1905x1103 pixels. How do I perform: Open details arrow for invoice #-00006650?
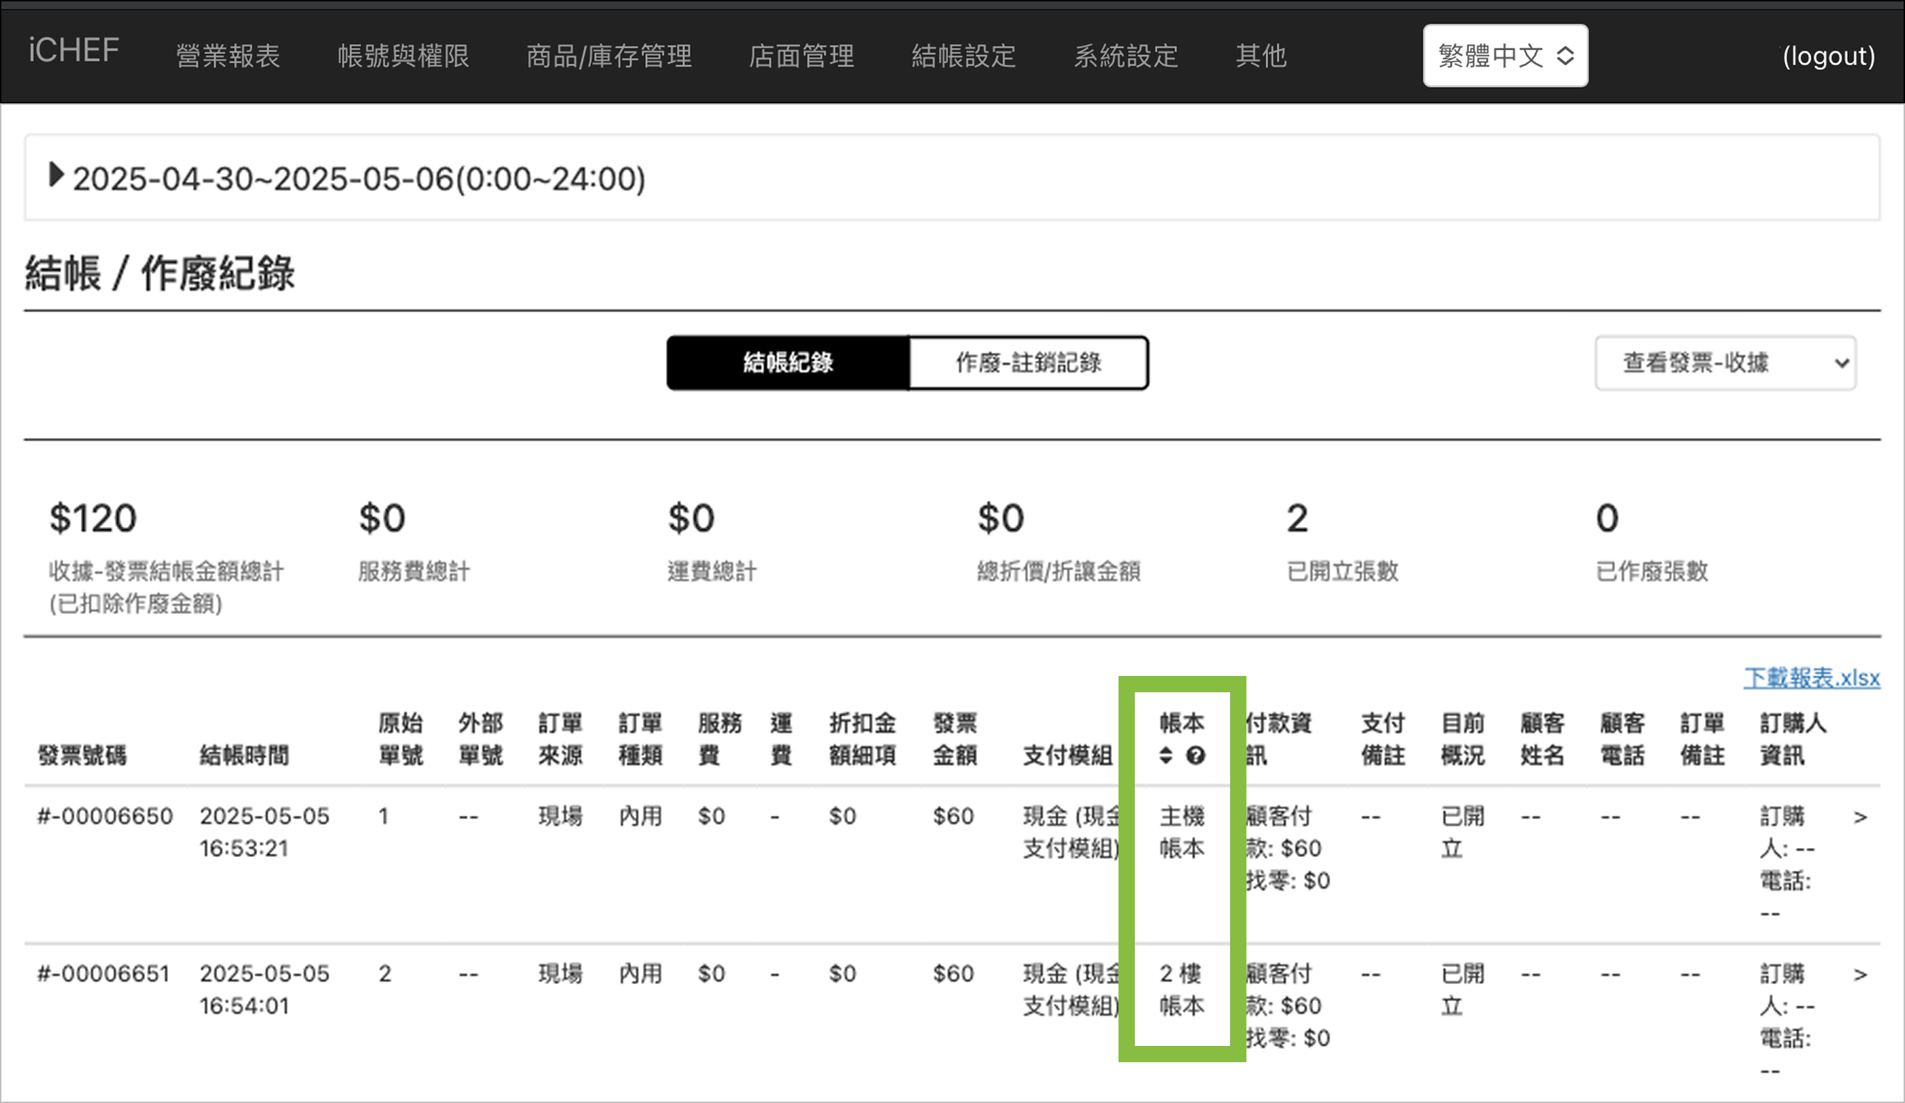click(1860, 817)
